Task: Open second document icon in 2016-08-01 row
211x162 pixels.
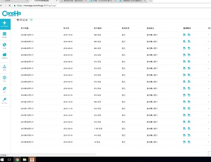Action: tap(189, 48)
